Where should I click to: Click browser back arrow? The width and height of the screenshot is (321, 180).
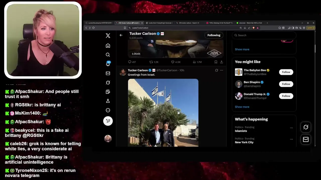tap(86, 28)
